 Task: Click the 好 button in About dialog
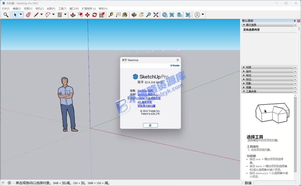pos(150,125)
